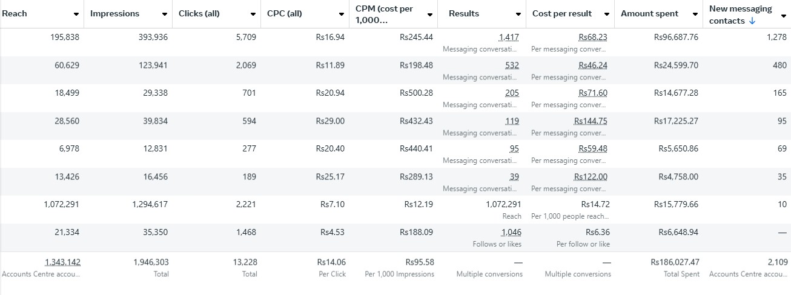Screen dimensions: 791x295
Task: Expand the CPC (all) column dropdown arrow
Action: coord(342,14)
